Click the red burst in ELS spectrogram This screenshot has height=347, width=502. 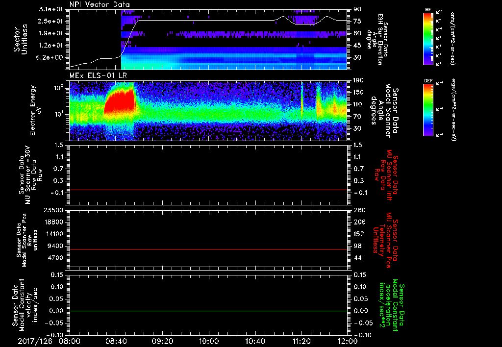coord(120,101)
